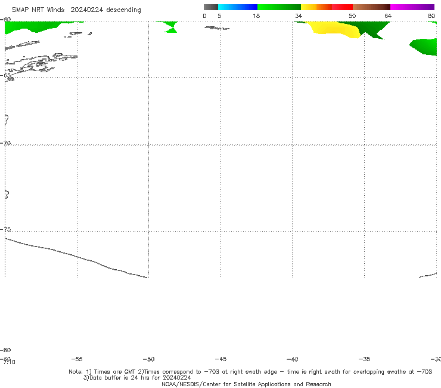The height and width of the screenshot is (388, 441).
Task: Click the brown 50–64 segment of the color bar
Action: point(371,7)
